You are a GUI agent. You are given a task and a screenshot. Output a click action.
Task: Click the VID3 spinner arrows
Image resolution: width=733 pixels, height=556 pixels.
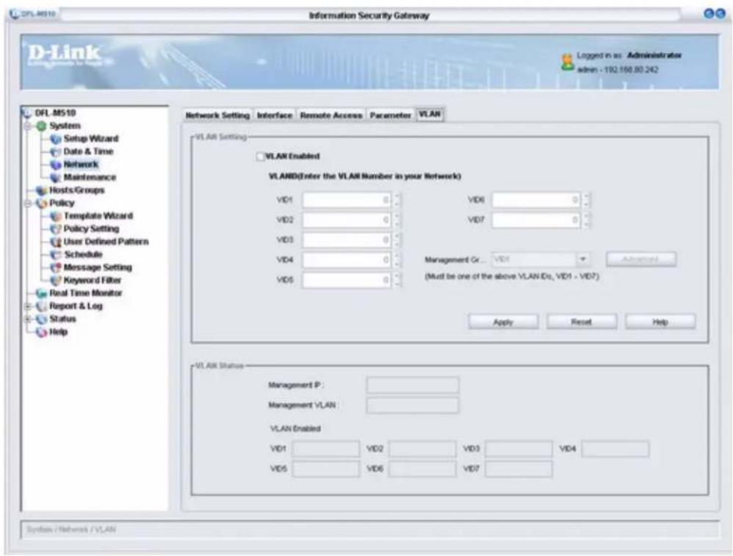[x=397, y=240]
